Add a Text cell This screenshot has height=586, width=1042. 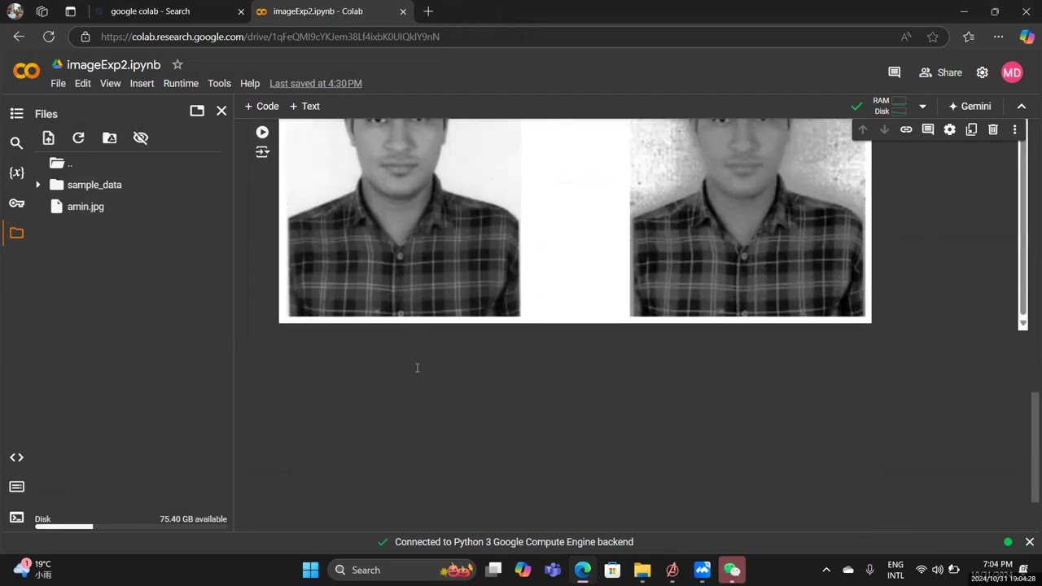click(x=305, y=107)
